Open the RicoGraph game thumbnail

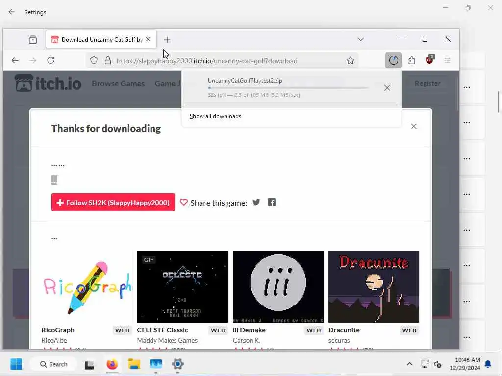[x=87, y=287]
